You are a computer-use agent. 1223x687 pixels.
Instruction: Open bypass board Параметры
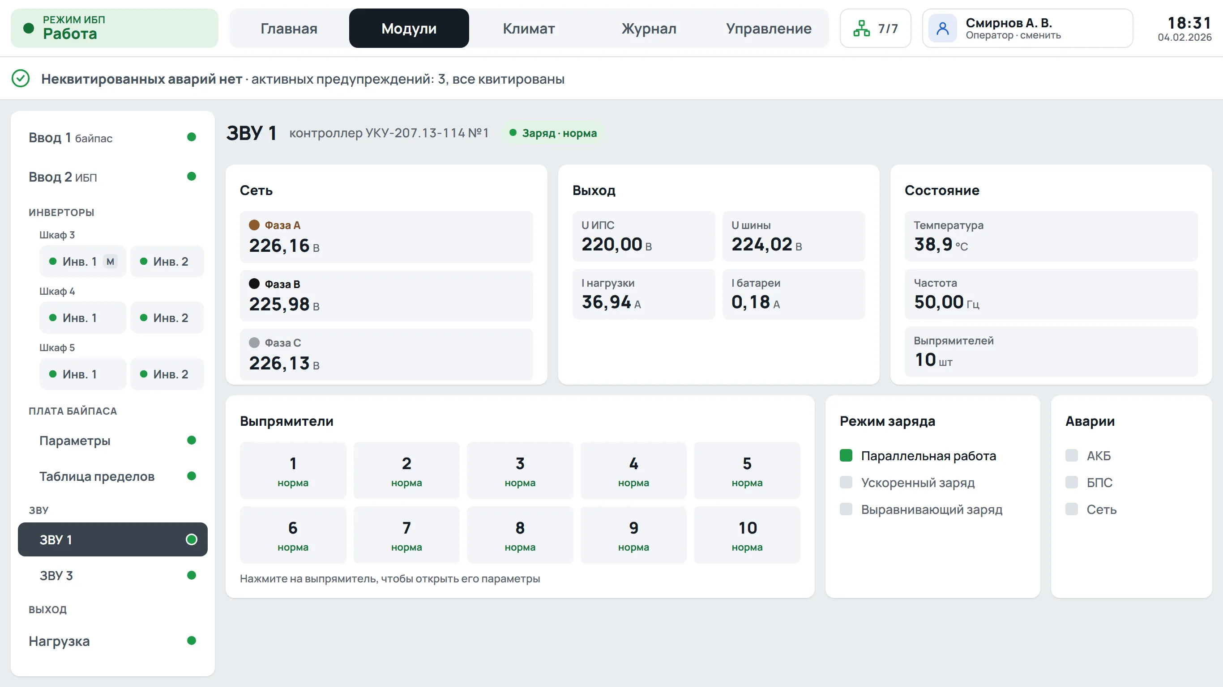click(x=112, y=441)
